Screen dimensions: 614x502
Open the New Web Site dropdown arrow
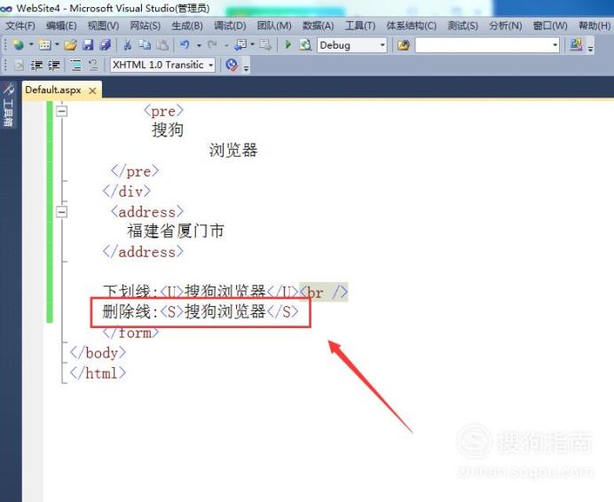(31, 45)
